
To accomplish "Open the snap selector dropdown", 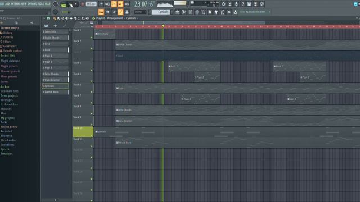I will point(140,12).
